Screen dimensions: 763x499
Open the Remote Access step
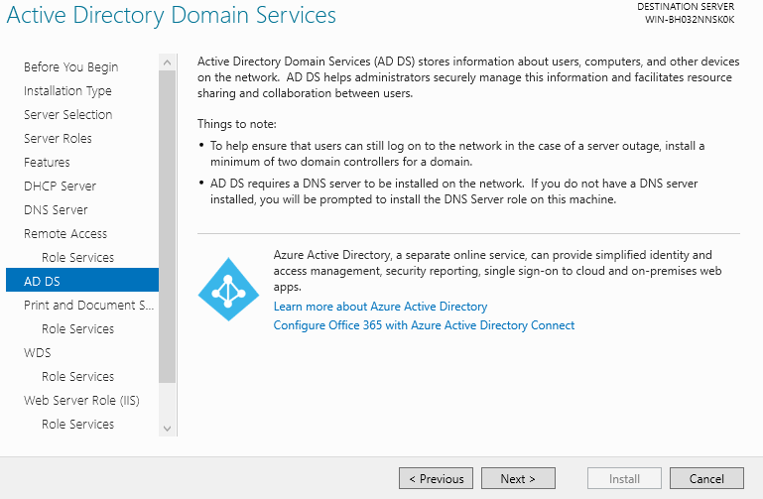point(65,234)
